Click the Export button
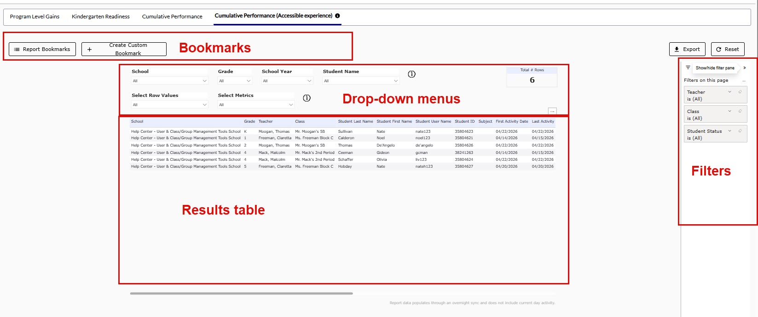The height and width of the screenshot is (317, 758). tap(687, 49)
